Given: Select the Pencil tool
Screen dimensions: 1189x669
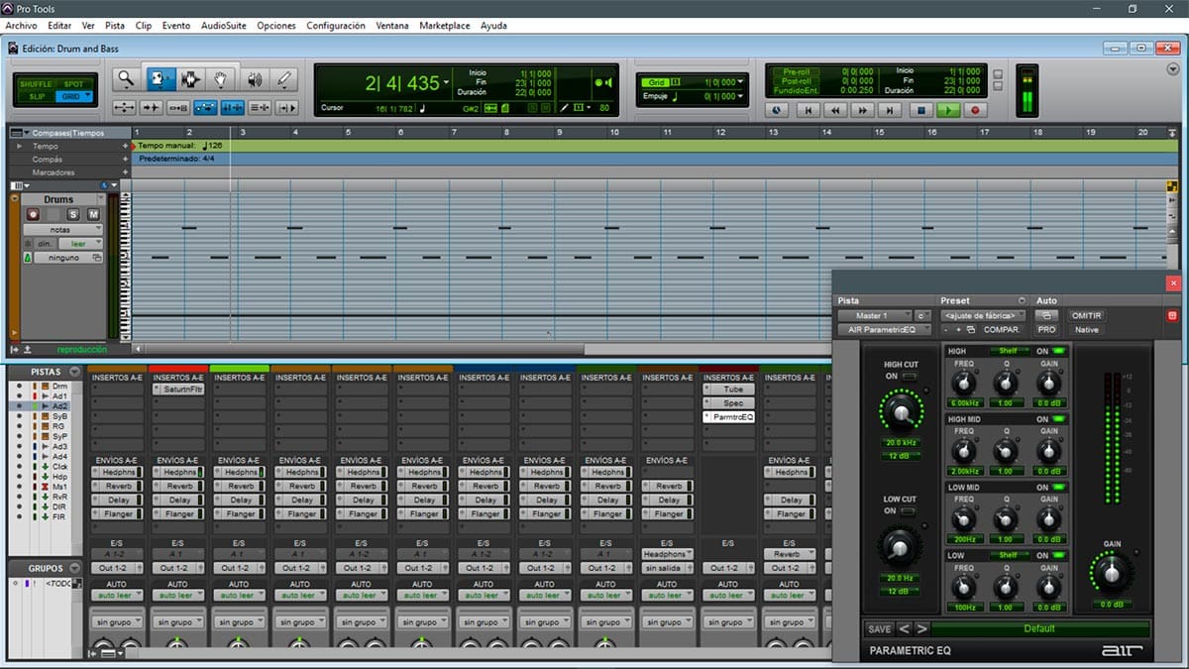Looking at the screenshot, I should 284,79.
